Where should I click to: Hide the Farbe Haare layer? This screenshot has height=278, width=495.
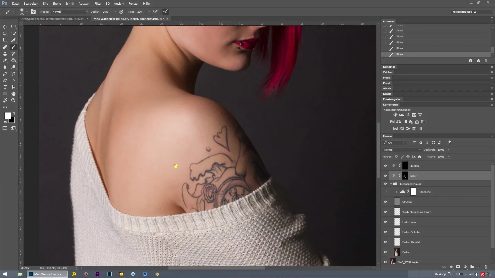pos(385,222)
